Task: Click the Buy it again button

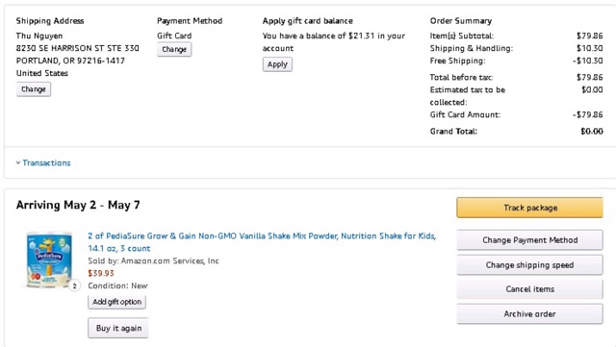Action: coord(118,328)
